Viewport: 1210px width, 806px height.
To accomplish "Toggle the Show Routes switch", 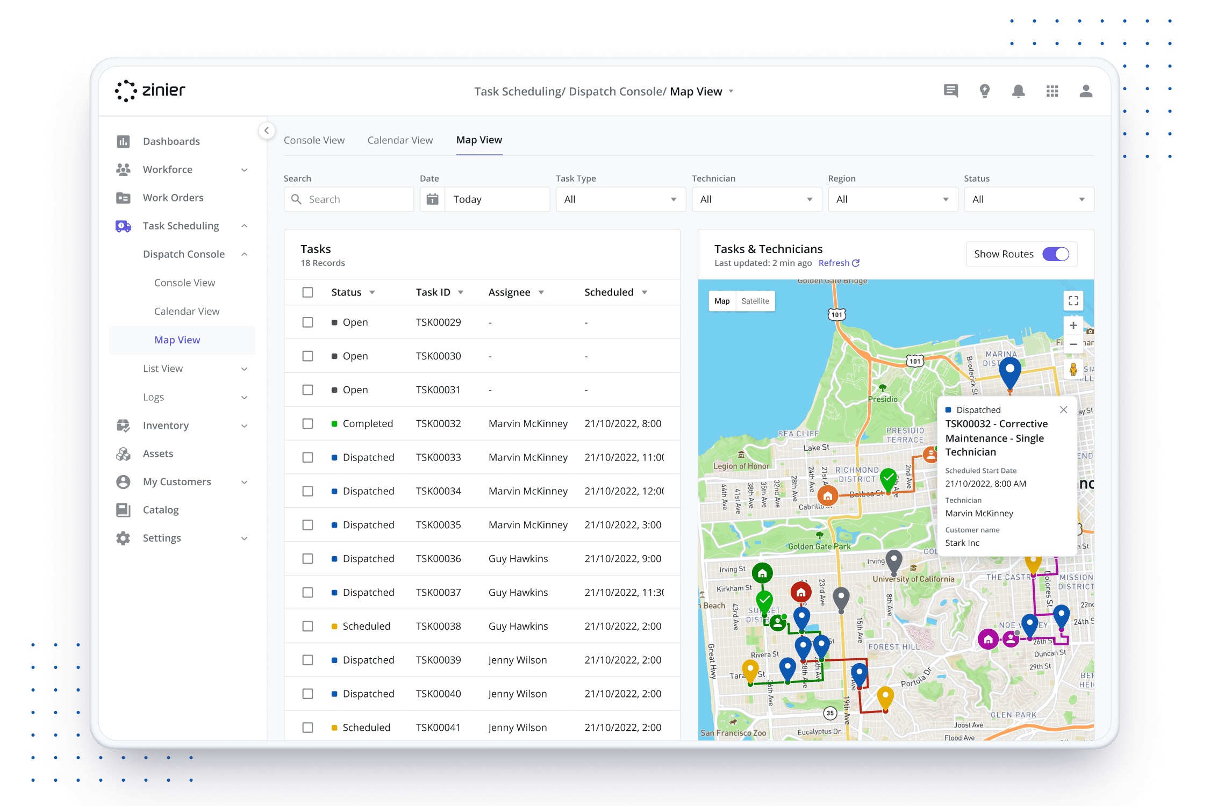I will coord(1056,254).
